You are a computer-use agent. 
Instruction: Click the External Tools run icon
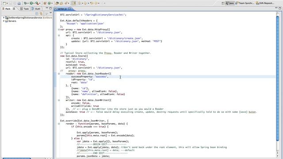[x=37, y=3]
